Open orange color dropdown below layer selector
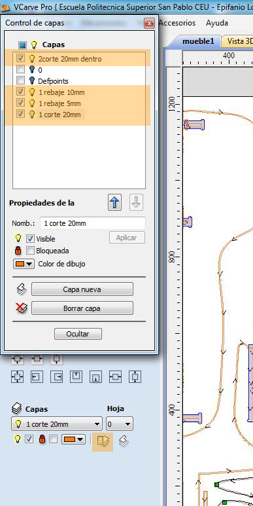Image resolution: width=253 pixels, height=506 pixels. [73, 439]
